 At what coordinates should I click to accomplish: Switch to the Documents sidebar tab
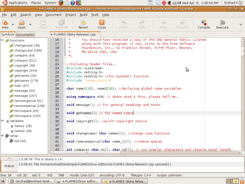pyautogui.click(x=25, y=34)
